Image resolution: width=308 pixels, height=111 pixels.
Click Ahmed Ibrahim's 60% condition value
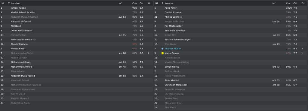(x=134, y=44)
